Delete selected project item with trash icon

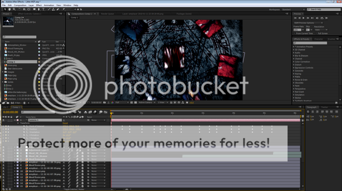pos(24,103)
